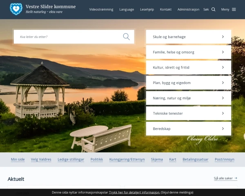Viewport: 245px width, 196px height.
Task: Click the Vestre Slidre kommune heart logo
Action: tap(16, 9)
